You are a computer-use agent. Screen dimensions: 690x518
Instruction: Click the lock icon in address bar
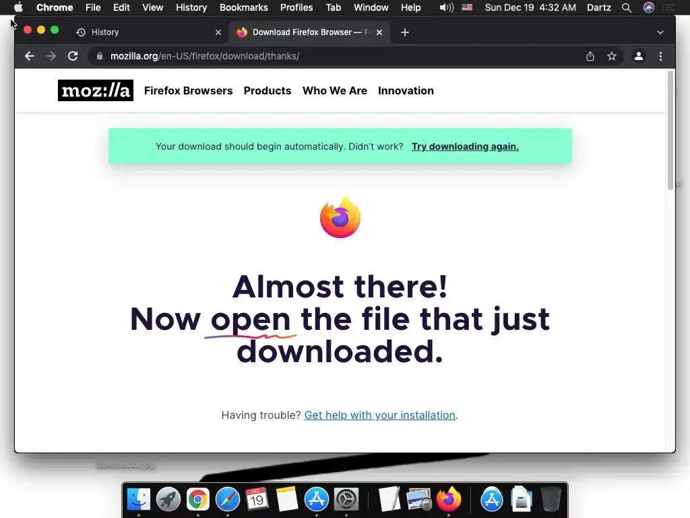pos(100,56)
